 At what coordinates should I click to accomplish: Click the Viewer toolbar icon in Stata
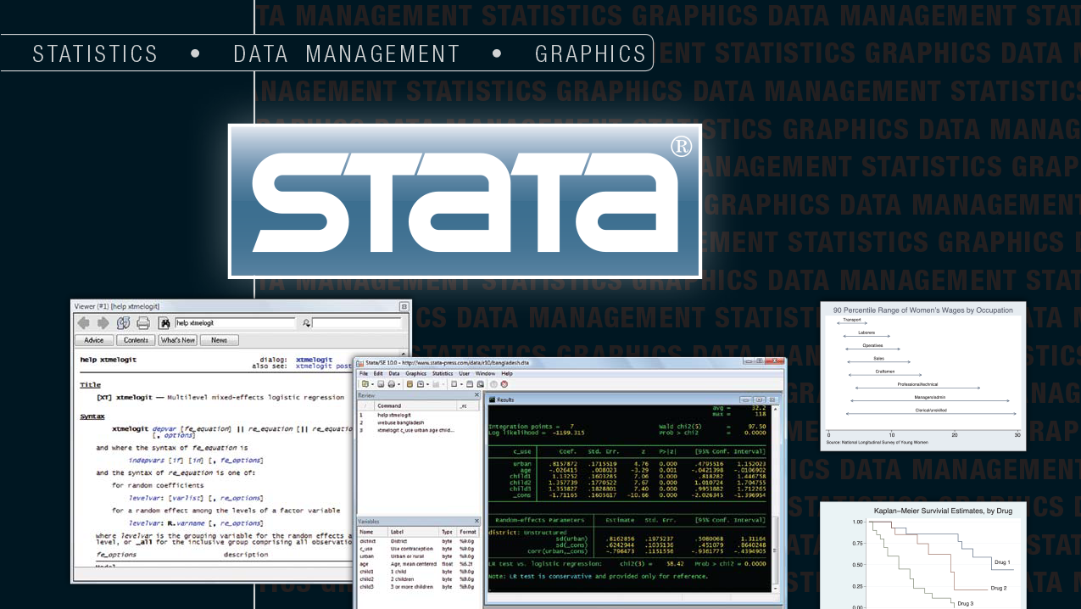421,384
